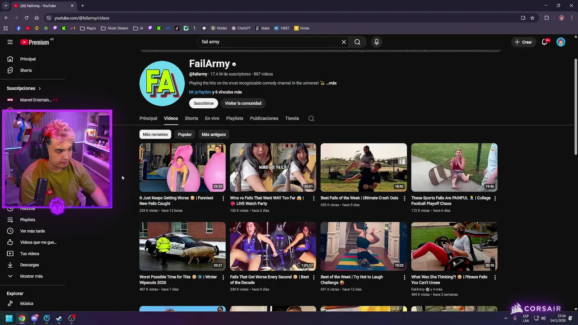Bookmark this page with the star
This screenshot has width=578, height=325.
pyautogui.click(x=532, y=18)
